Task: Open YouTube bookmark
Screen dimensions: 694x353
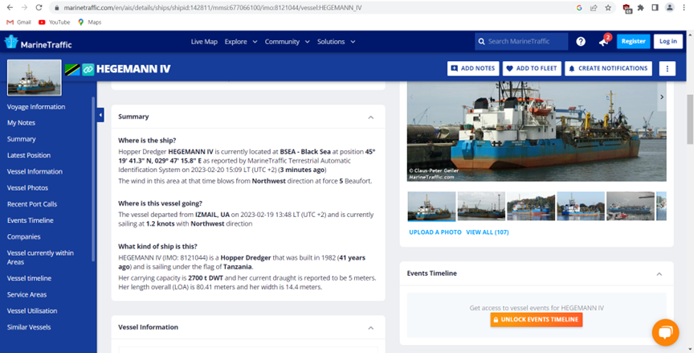Action: tap(55, 23)
